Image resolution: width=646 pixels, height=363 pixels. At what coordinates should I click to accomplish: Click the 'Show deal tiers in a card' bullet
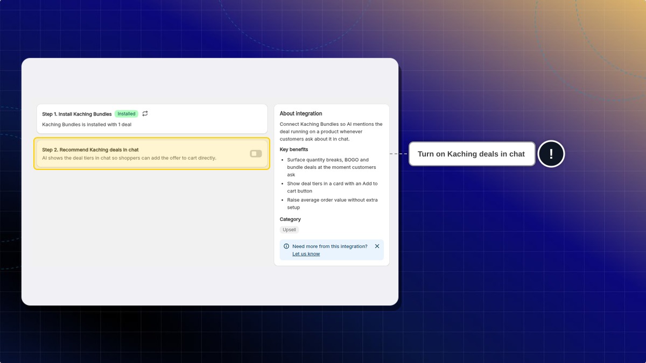[332, 187]
